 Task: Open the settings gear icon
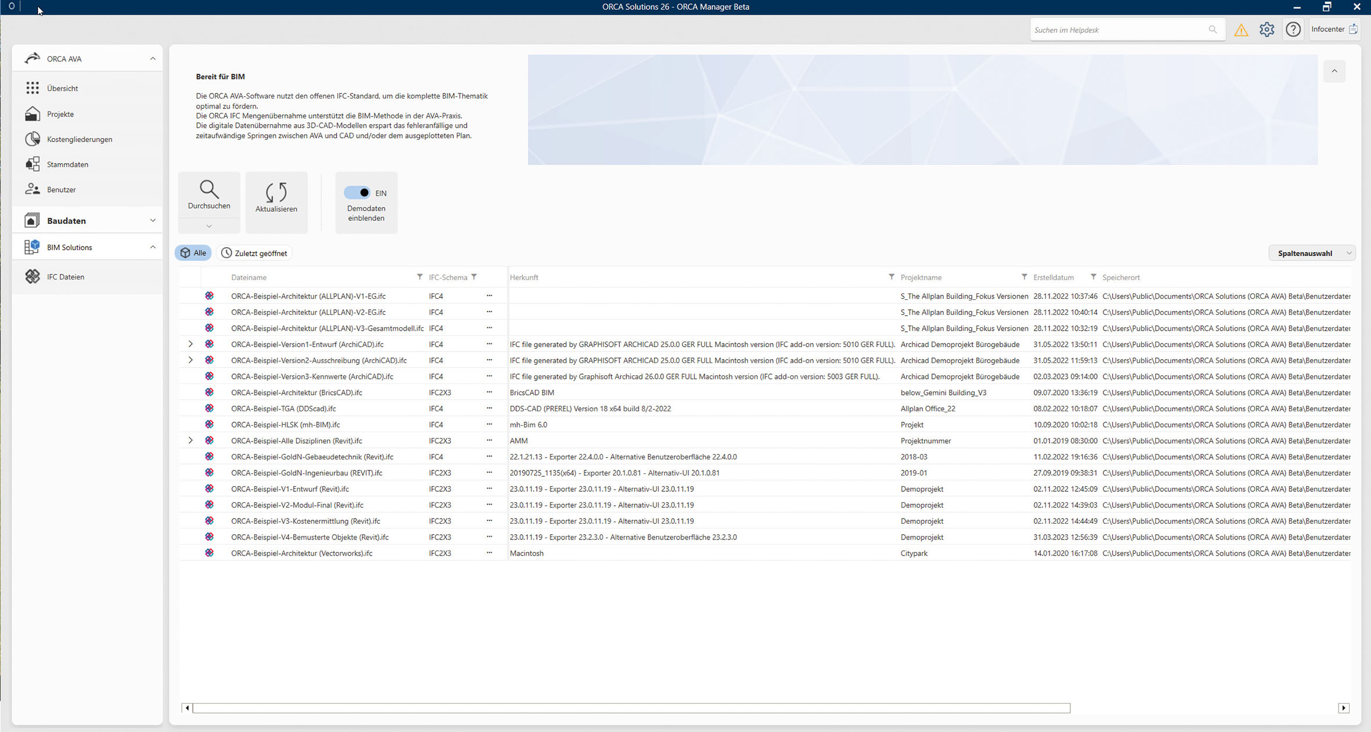[x=1267, y=30]
